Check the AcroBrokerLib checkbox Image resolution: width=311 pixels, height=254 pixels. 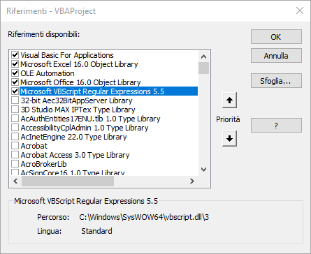pos(15,164)
